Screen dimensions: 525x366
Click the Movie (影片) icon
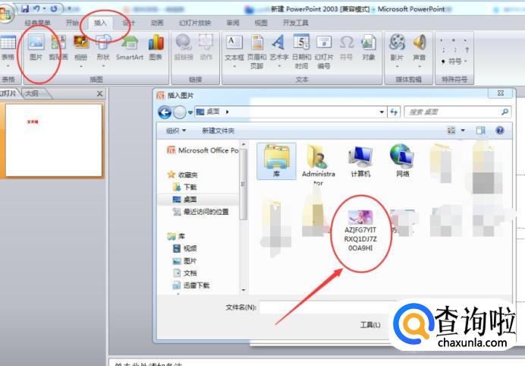[397, 50]
